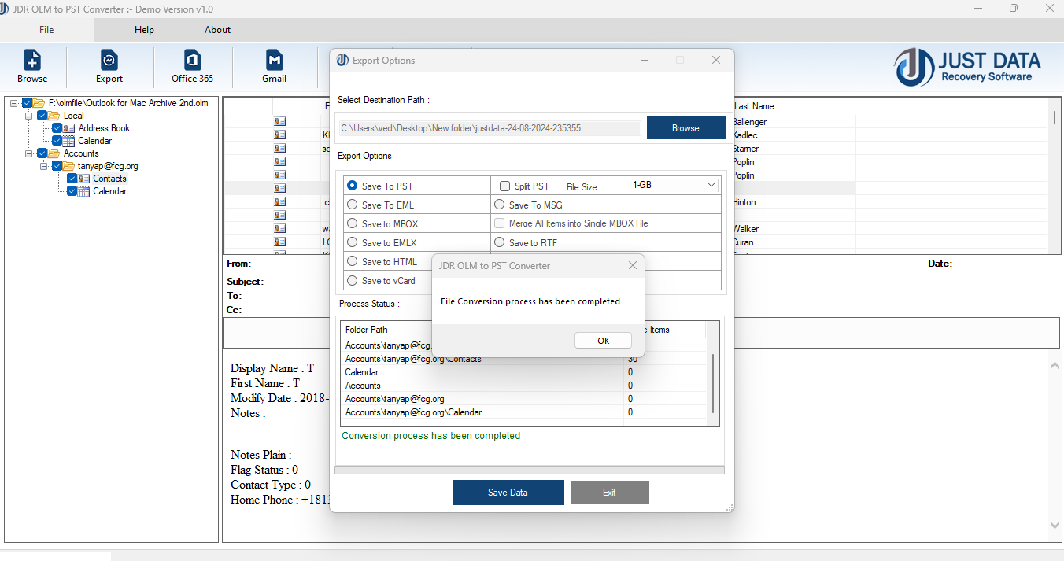1064x561 pixels.
Task: Click the Export Options dialog logo icon
Action: tap(342, 61)
